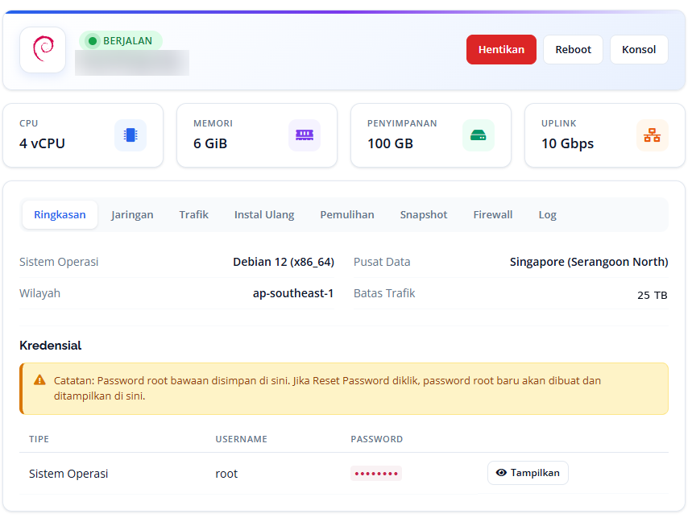Viewport: 692px width, 518px height.
Task: Click the CPU chip icon
Action: point(131,135)
